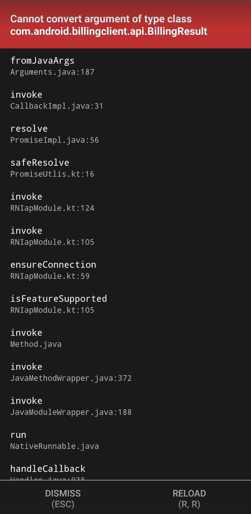Open the invoke frame in Method.java

coord(26,333)
